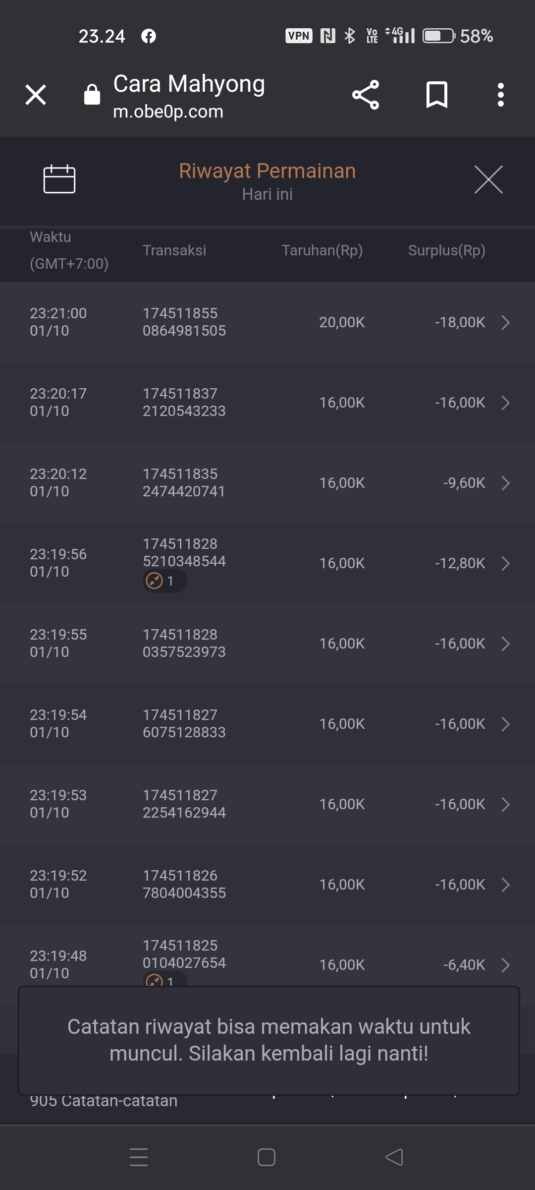Bookmark this page with bookmark icon

tap(437, 95)
